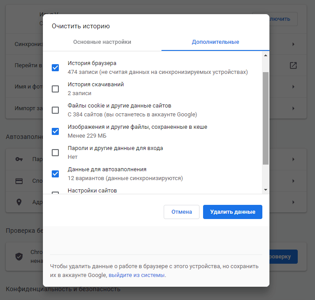315x300 pixels.
Task: Expand the Имя и фото row arrow
Action: (293, 87)
